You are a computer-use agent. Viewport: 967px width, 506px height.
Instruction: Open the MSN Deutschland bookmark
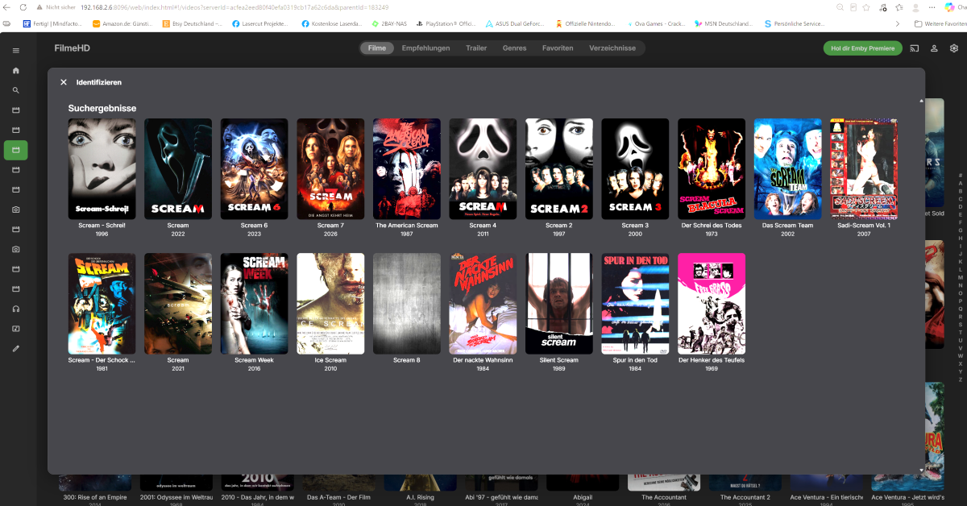pos(722,23)
